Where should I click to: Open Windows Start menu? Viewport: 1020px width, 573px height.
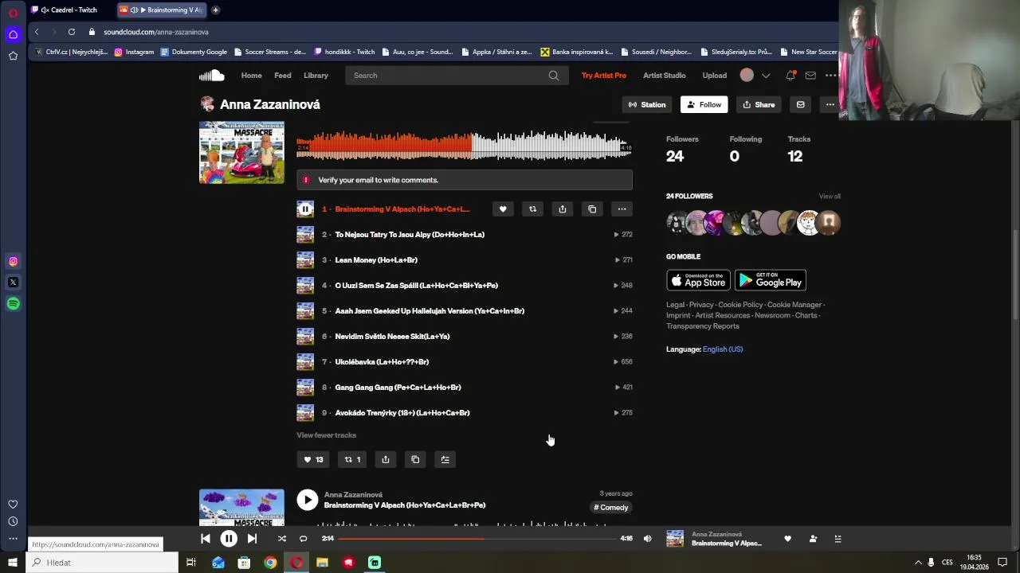point(13,563)
